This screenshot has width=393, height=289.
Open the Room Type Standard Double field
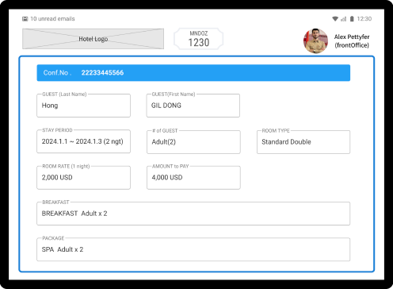tap(303, 142)
